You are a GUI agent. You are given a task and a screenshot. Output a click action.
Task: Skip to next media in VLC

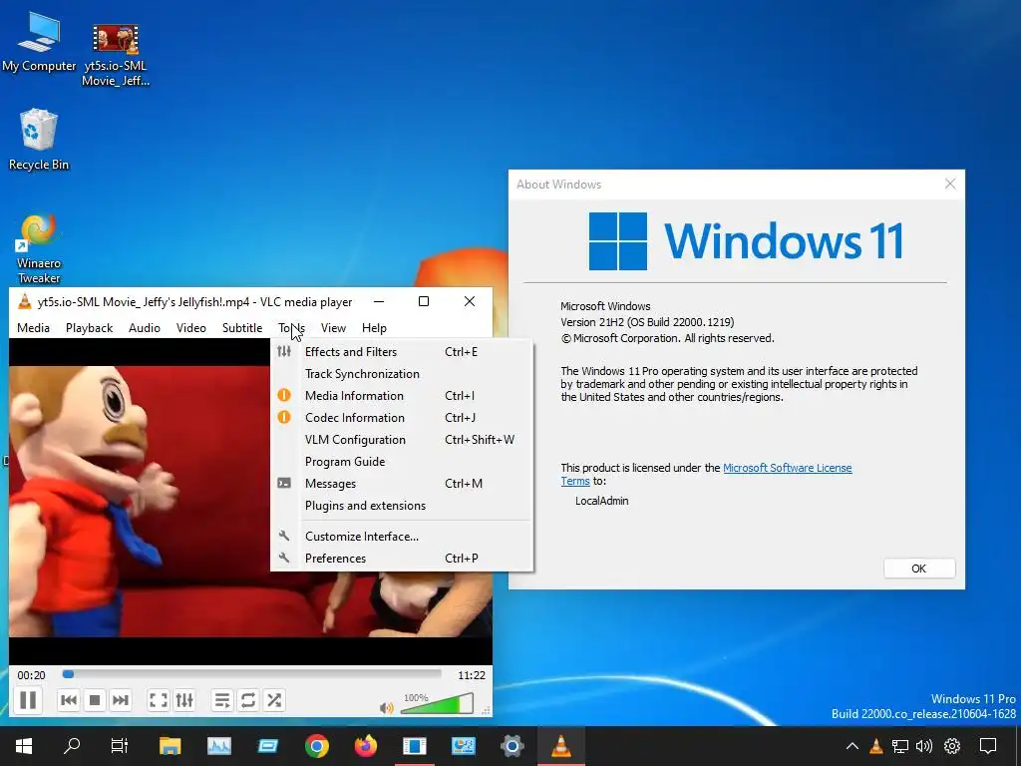(121, 700)
